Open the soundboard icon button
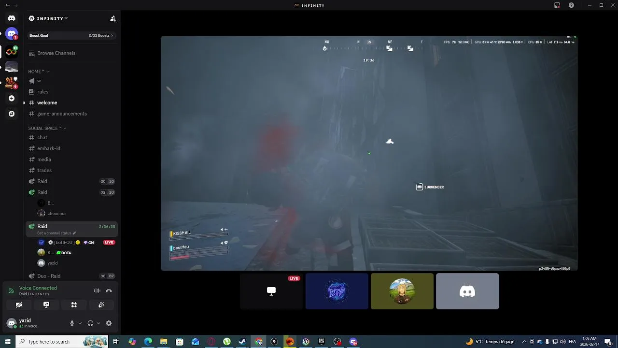This screenshot has width=618, height=348. click(101, 305)
